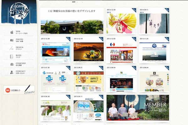The width and height of the screenshot is (188, 125).
Task: Open the 2014.12.29 new year decoration thumbnail
Action: (122, 23)
